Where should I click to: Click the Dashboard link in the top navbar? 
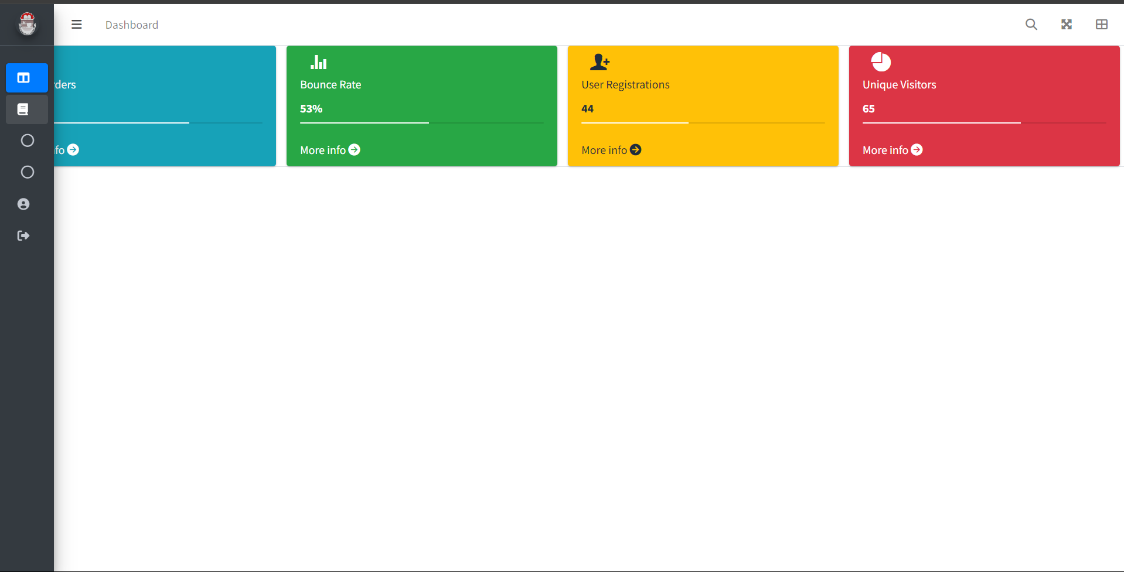[131, 25]
